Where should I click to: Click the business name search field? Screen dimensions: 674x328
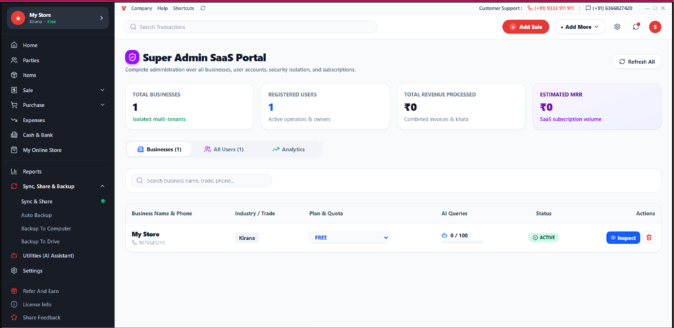point(201,181)
